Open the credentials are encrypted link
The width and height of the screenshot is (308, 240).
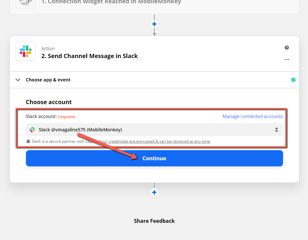coord(154,141)
